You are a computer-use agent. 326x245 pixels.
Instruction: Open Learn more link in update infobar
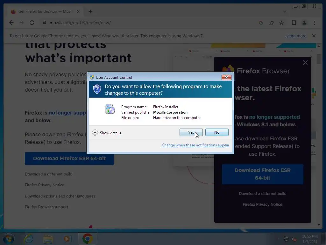[x=296, y=36]
